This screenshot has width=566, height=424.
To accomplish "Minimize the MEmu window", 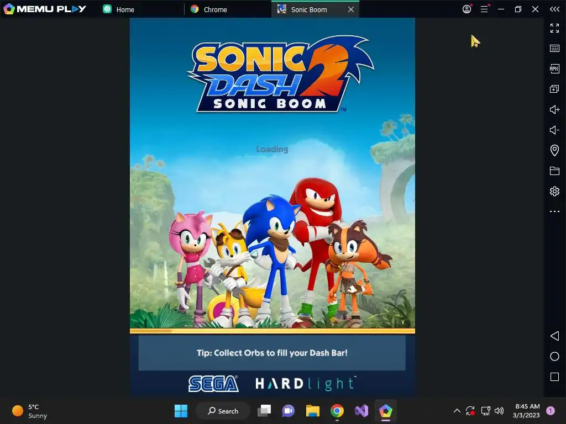I will tap(501, 9).
